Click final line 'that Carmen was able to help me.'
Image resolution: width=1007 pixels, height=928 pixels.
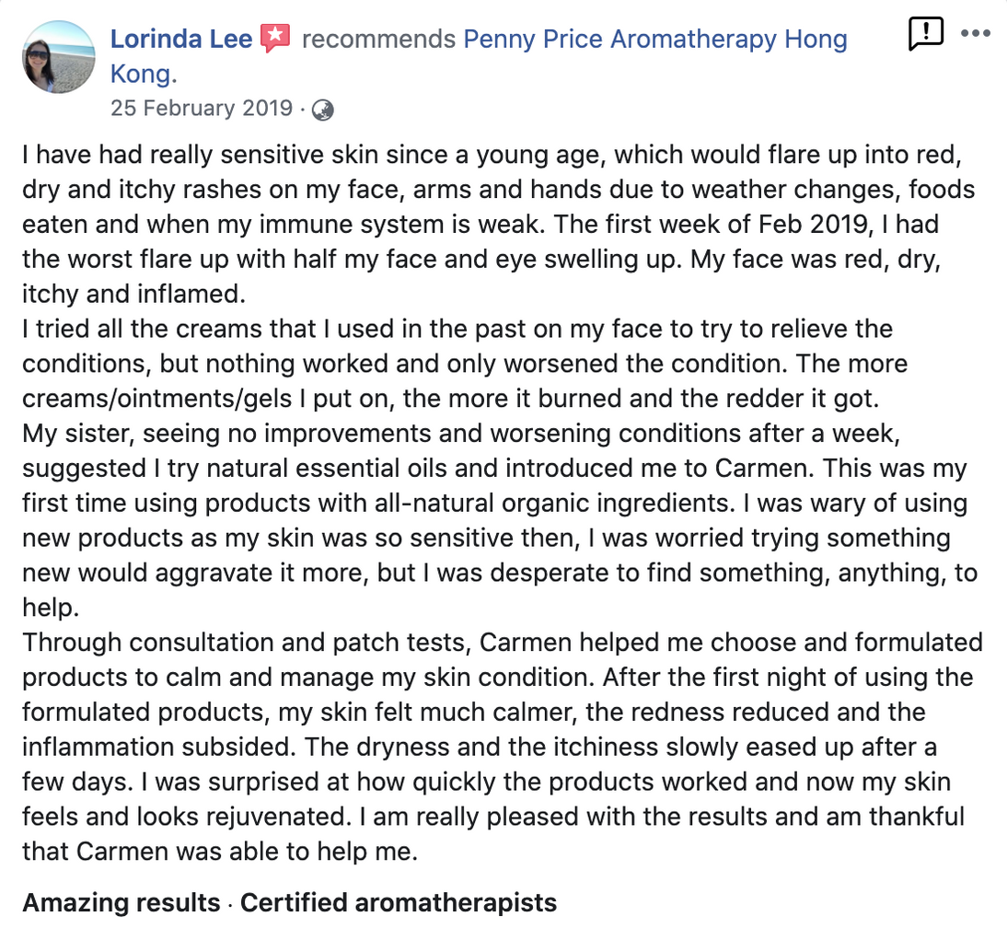[x=220, y=851]
